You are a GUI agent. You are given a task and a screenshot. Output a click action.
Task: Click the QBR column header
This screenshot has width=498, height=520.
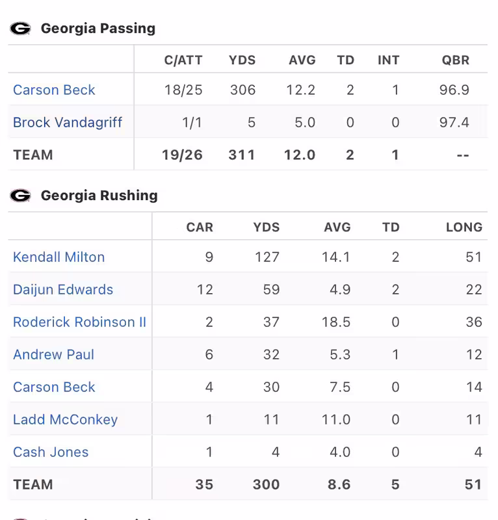(455, 60)
